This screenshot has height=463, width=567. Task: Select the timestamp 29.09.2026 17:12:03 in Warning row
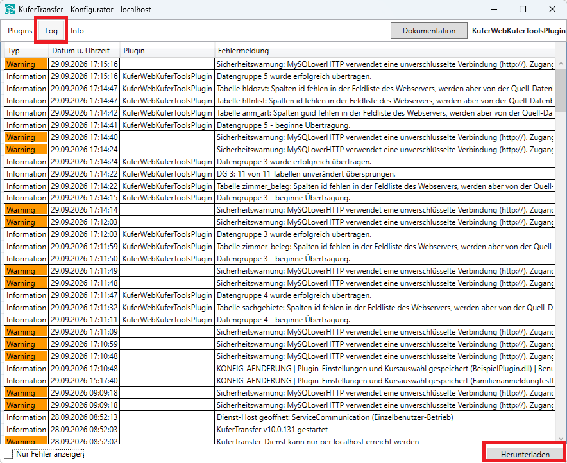84,222
